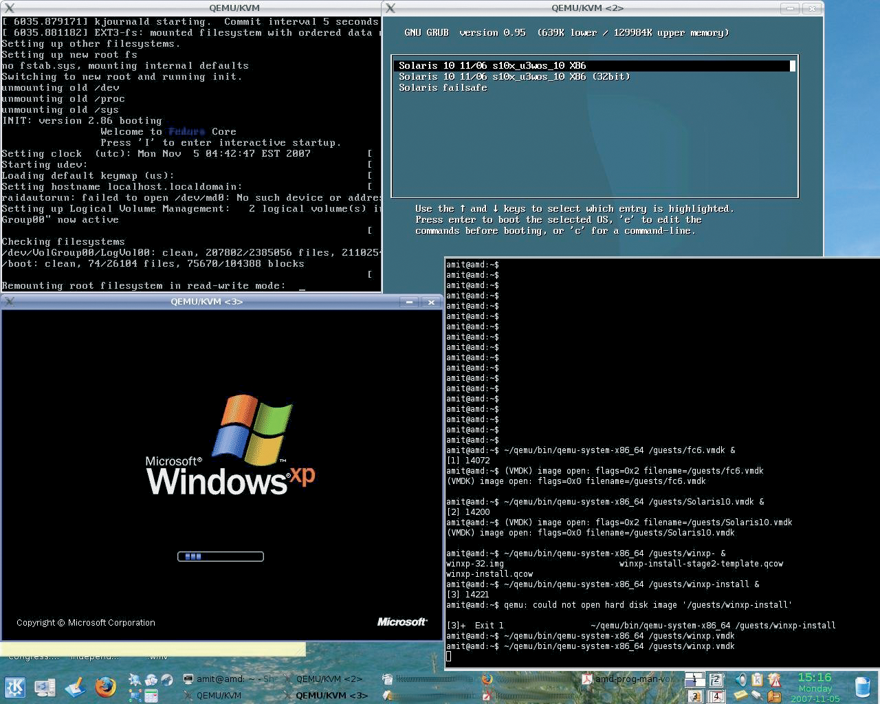Open the volume speaker tray icon
The image size is (880, 704).
click(x=740, y=680)
